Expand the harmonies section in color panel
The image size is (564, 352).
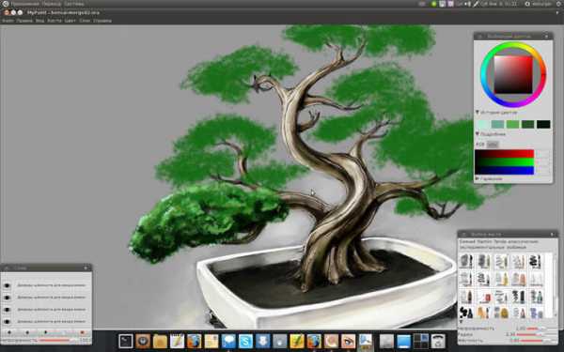click(x=478, y=178)
